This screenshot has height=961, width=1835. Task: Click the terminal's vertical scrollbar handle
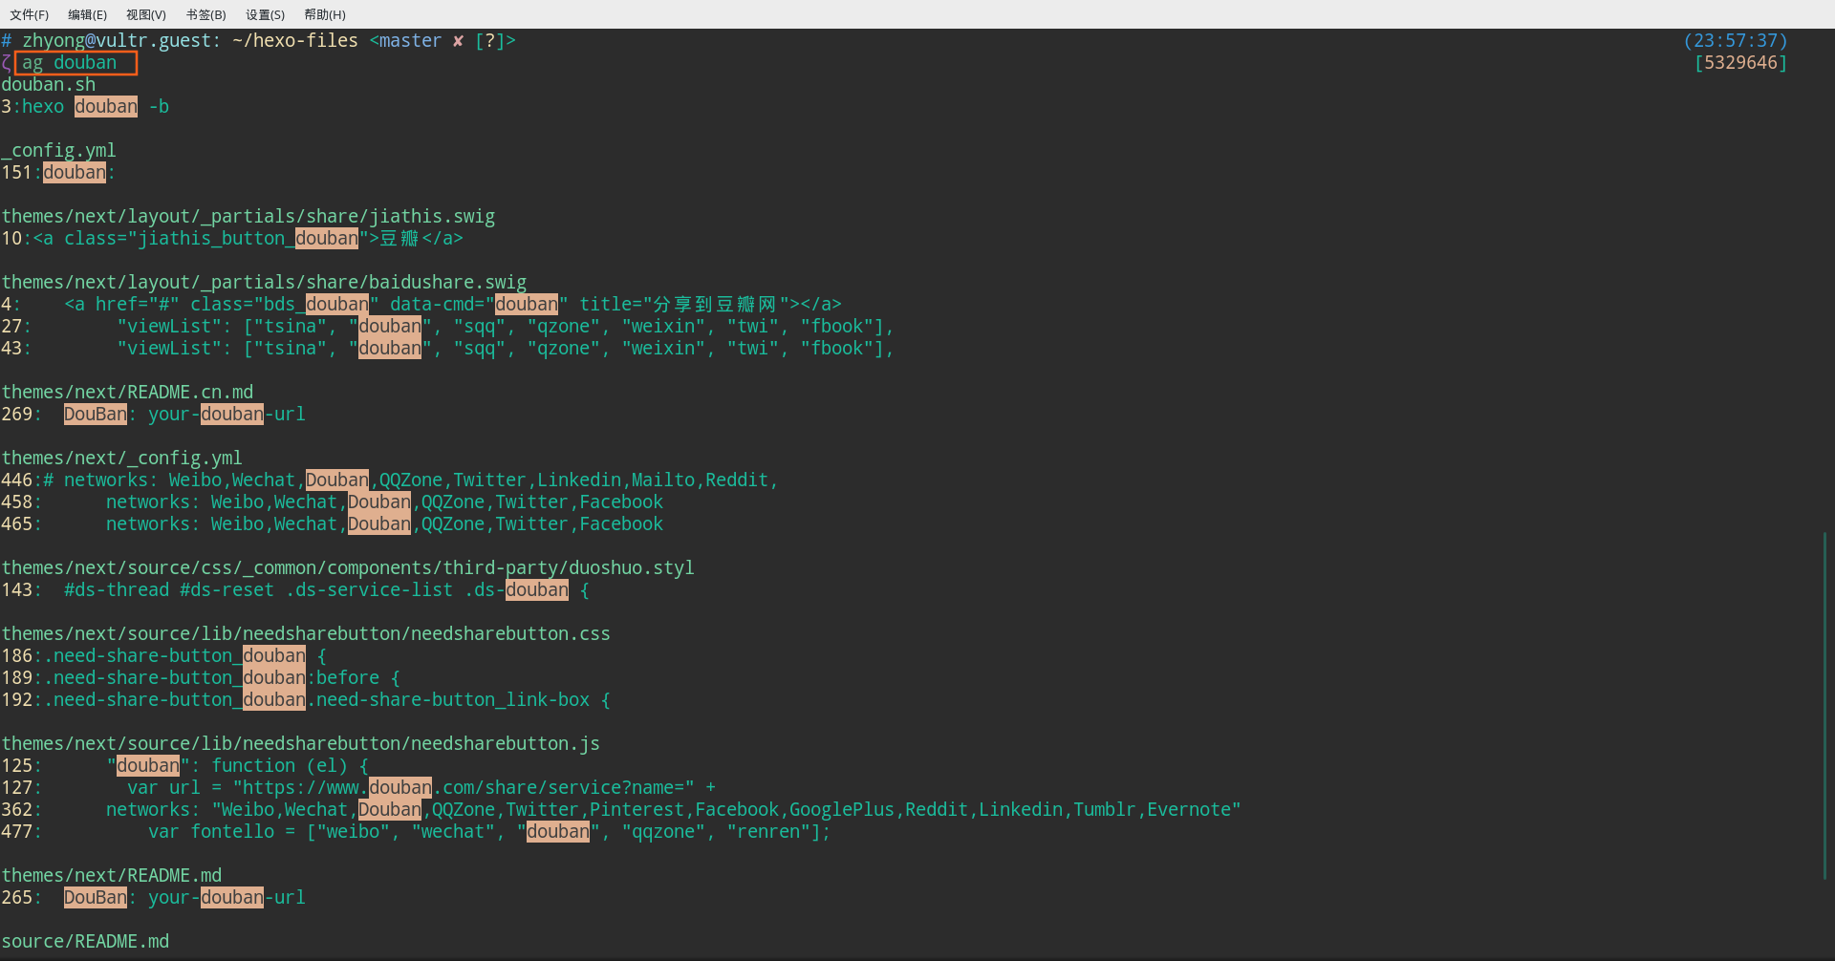1824,706
